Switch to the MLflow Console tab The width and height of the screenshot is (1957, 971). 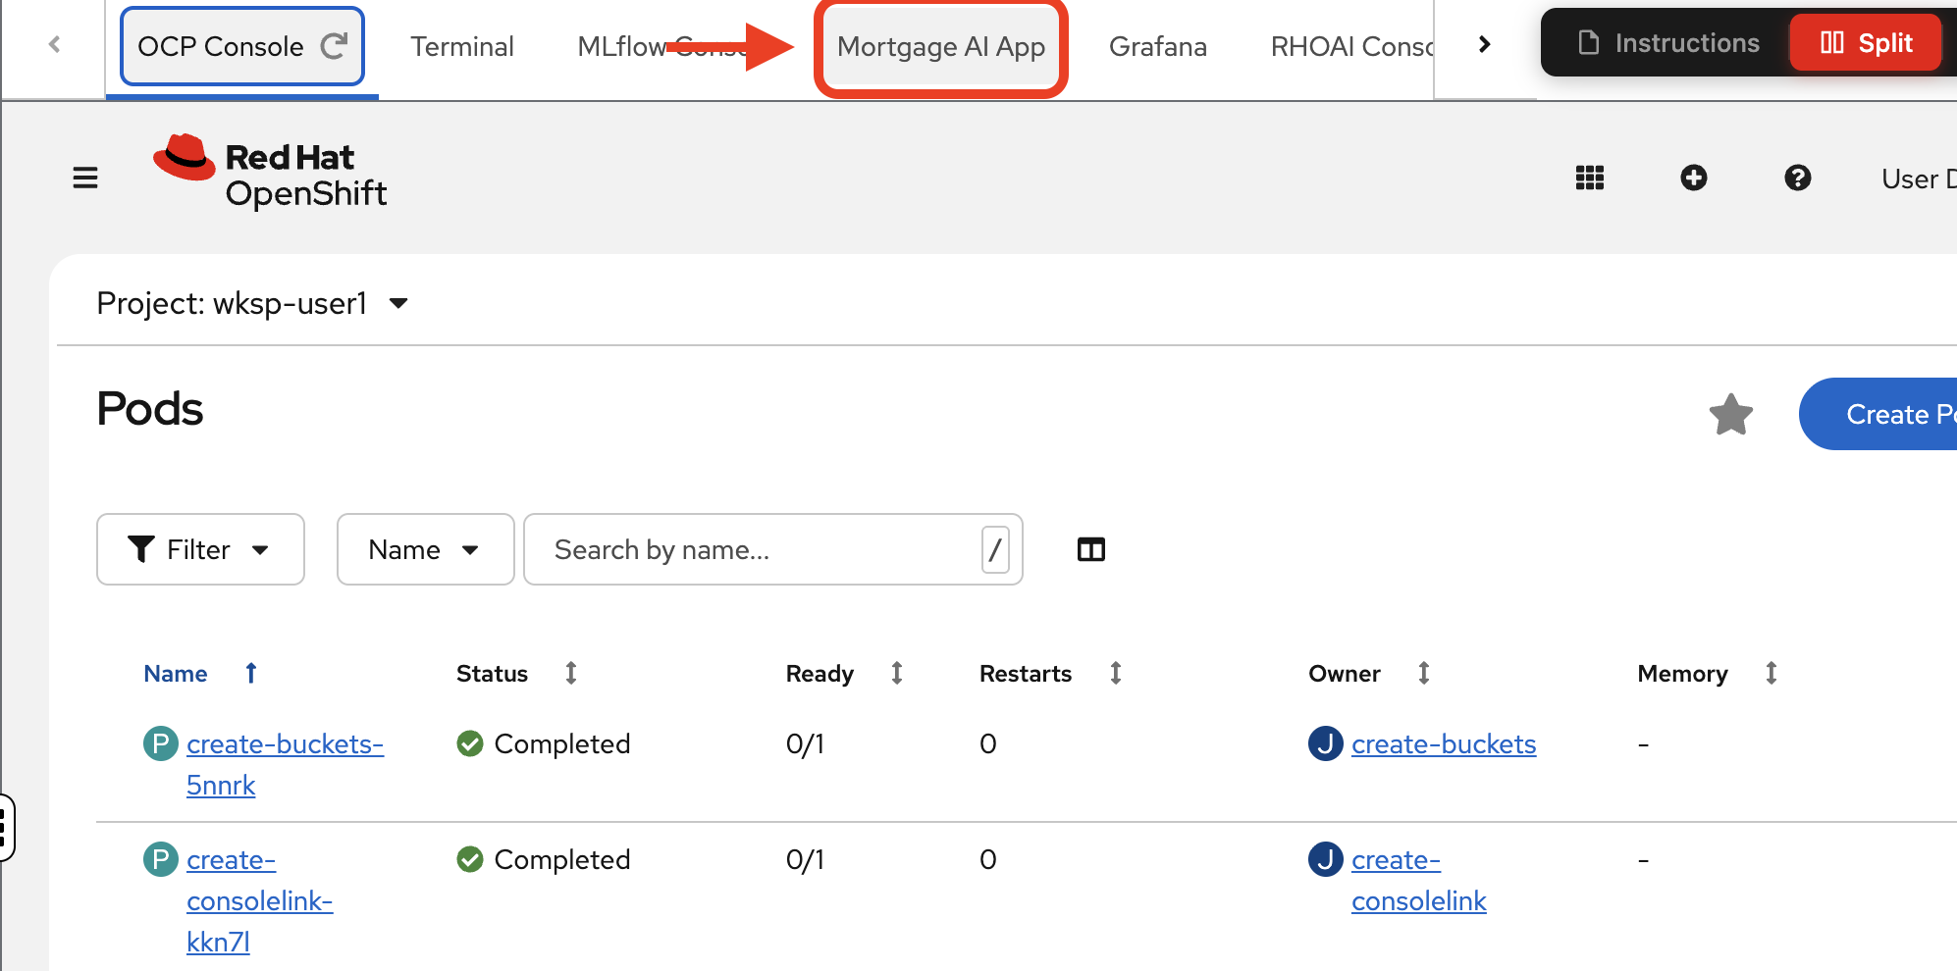(662, 46)
